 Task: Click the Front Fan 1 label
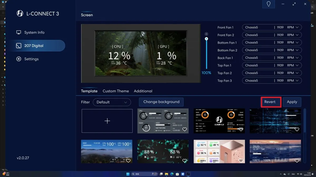[225, 27]
